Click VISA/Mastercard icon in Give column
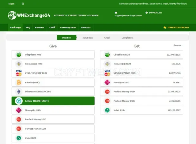The height and width of the screenshot is (144, 196). (19, 73)
